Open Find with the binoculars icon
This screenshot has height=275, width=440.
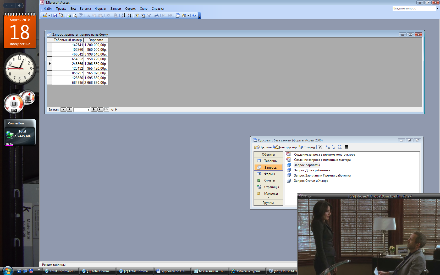pos(157,15)
